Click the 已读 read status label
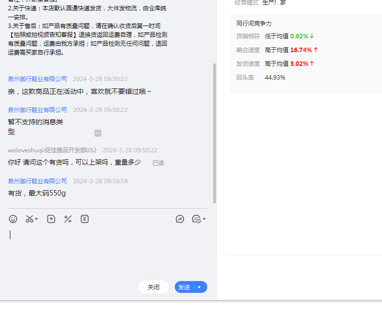The height and width of the screenshot is (313, 382). pyautogui.click(x=158, y=163)
